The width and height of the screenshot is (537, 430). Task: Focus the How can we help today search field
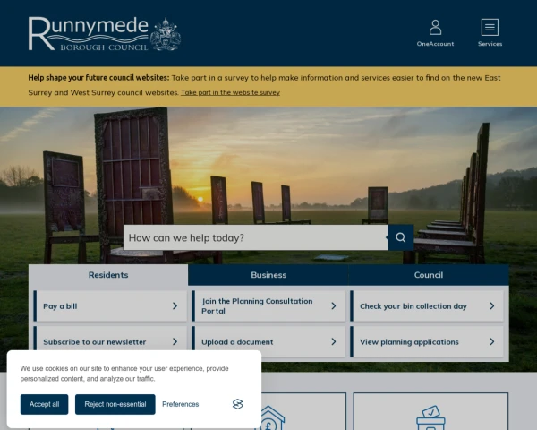pos(255,237)
